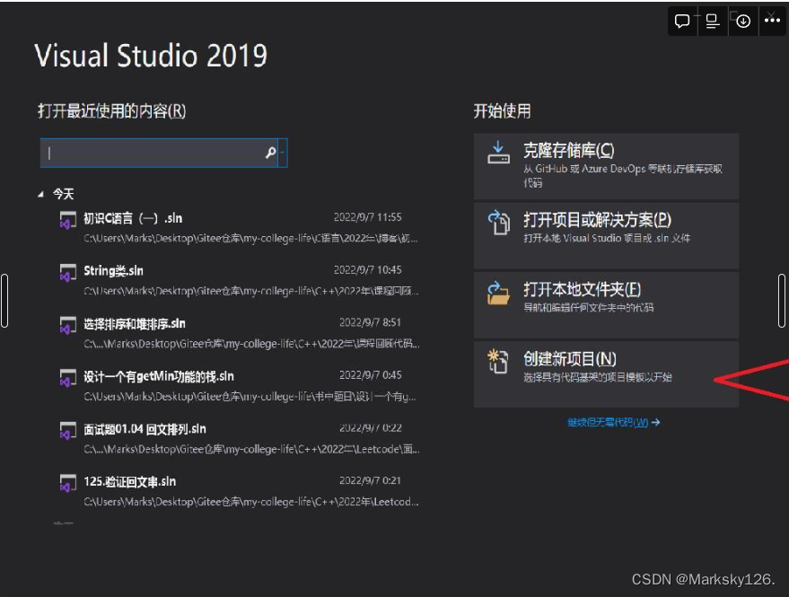Click the 打开项目或解决方案(P) button
789x597 pixels.
607,235
